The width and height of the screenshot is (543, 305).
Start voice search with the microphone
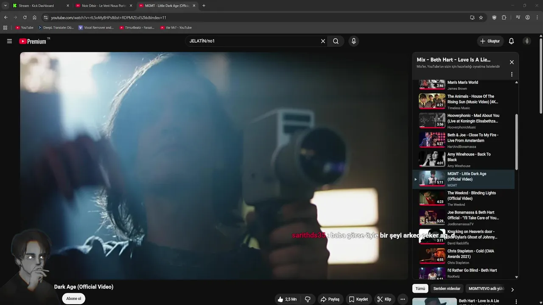[x=354, y=41]
